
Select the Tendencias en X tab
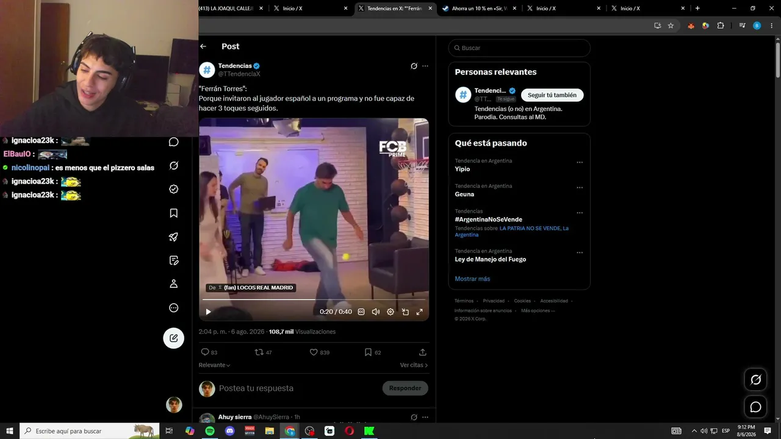(x=395, y=9)
